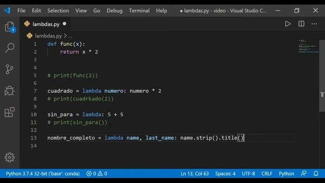
Task: Click lambdas.py in the breadcrumb
Action: [48, 36]
